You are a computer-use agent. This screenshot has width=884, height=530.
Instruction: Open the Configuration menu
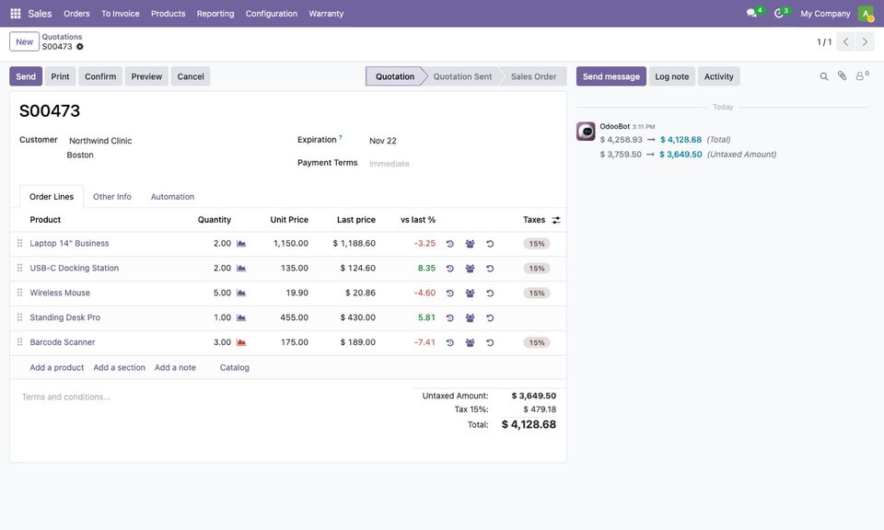[x=271, y=14]
